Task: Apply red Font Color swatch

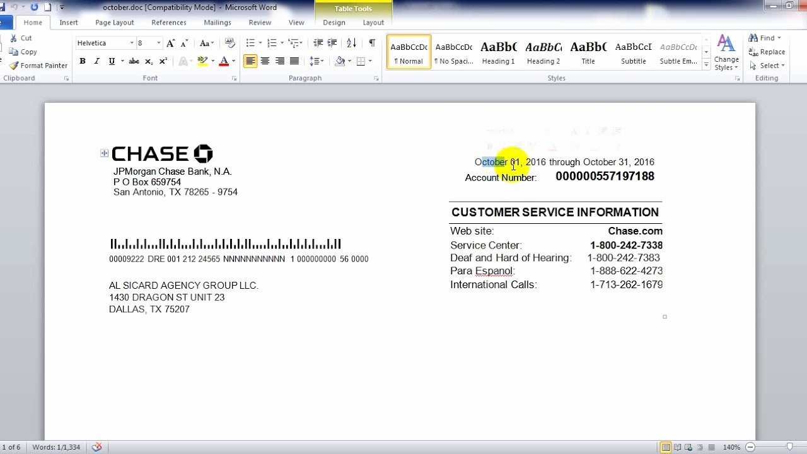Action: pyautogui.click(x=224, y=61)
